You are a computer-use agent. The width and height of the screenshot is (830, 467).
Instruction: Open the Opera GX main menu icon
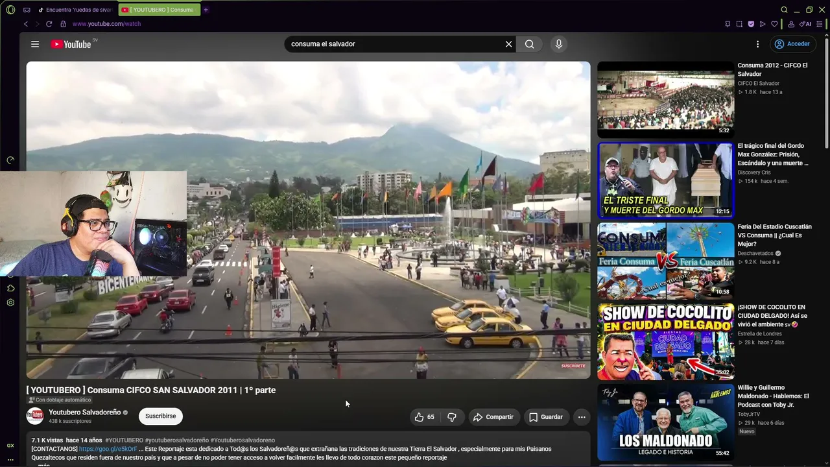pyautogui.click(x=10, y=10)
